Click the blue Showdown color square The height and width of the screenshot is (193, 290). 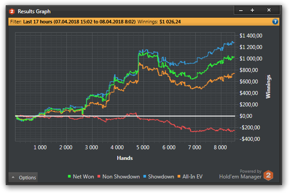pyautogui.click(x=145, y=176)
